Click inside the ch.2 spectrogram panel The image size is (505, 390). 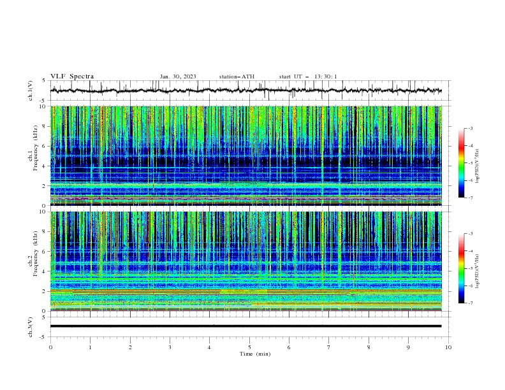[x=246, y=261]
